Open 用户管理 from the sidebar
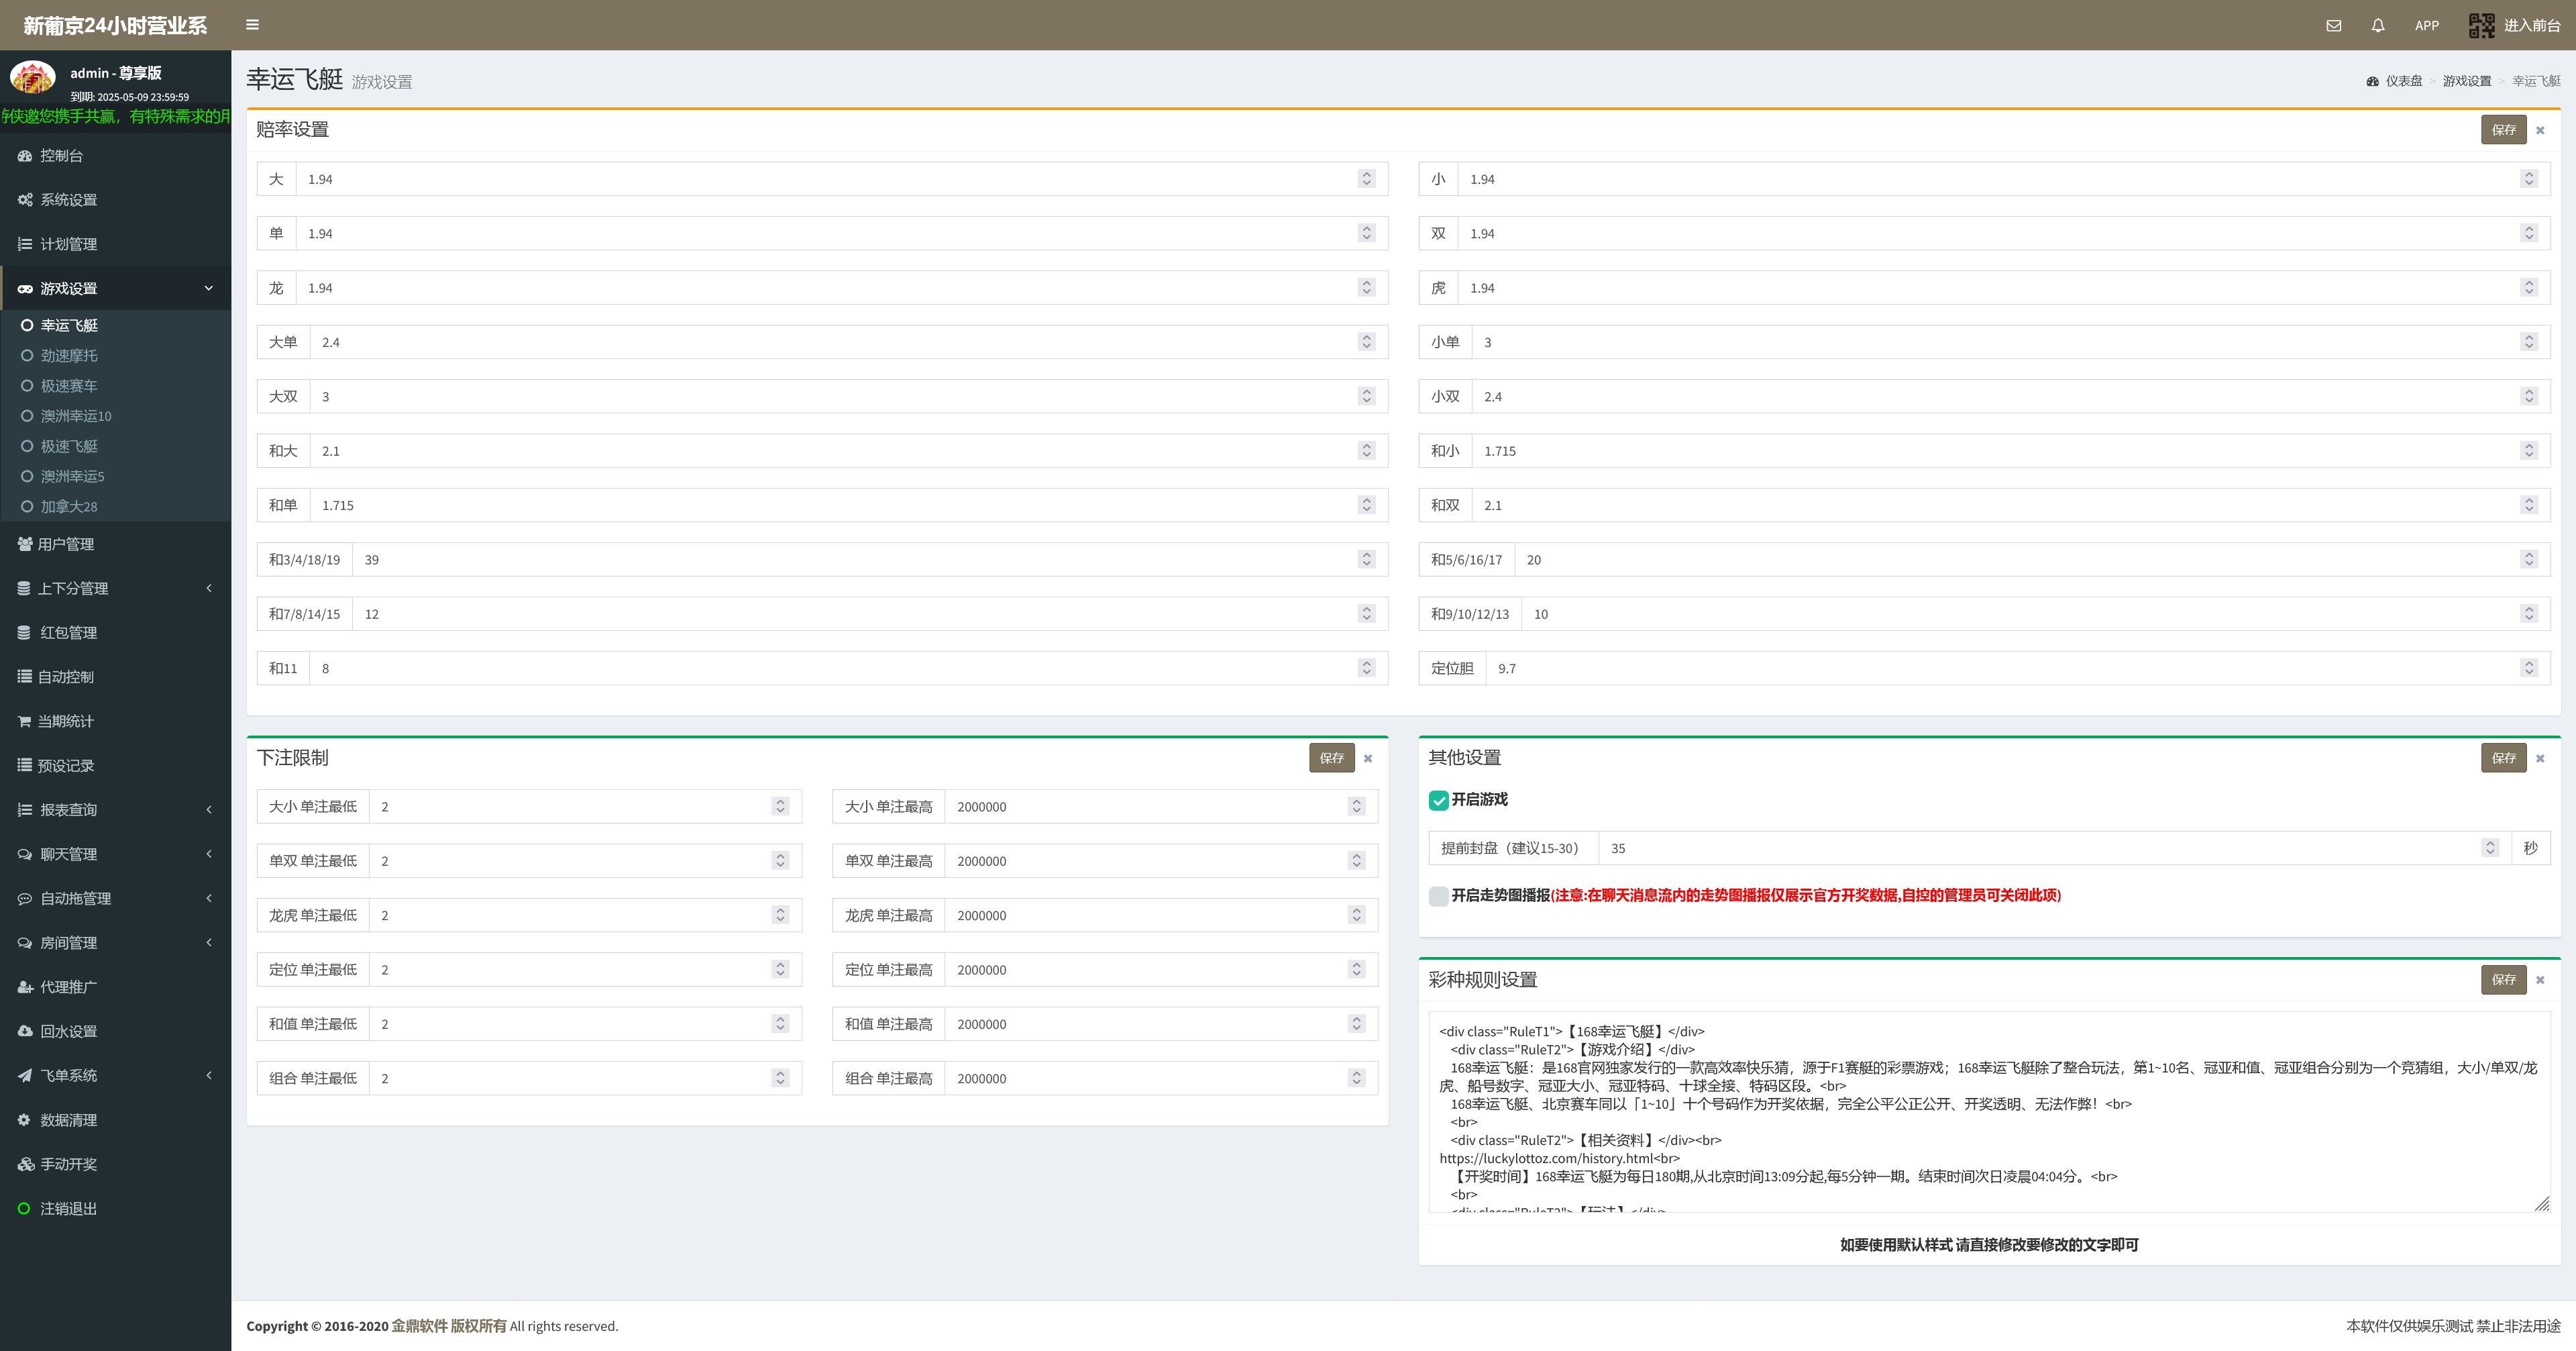2576x1351 pixels. 66,544
